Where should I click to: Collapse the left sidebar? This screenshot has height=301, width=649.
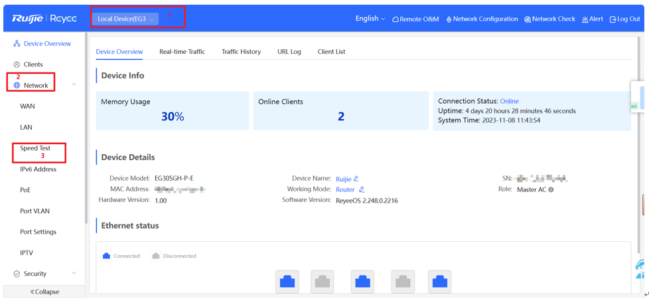click(44, 292)
